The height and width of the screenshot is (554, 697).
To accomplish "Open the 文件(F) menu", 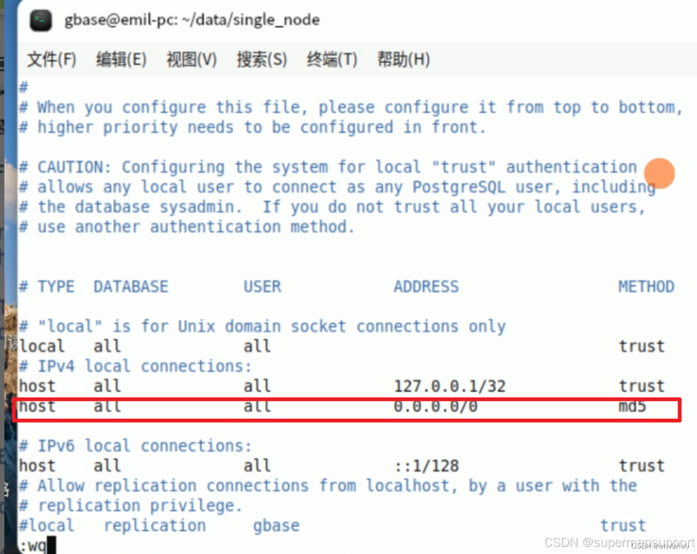I will 51,59.
